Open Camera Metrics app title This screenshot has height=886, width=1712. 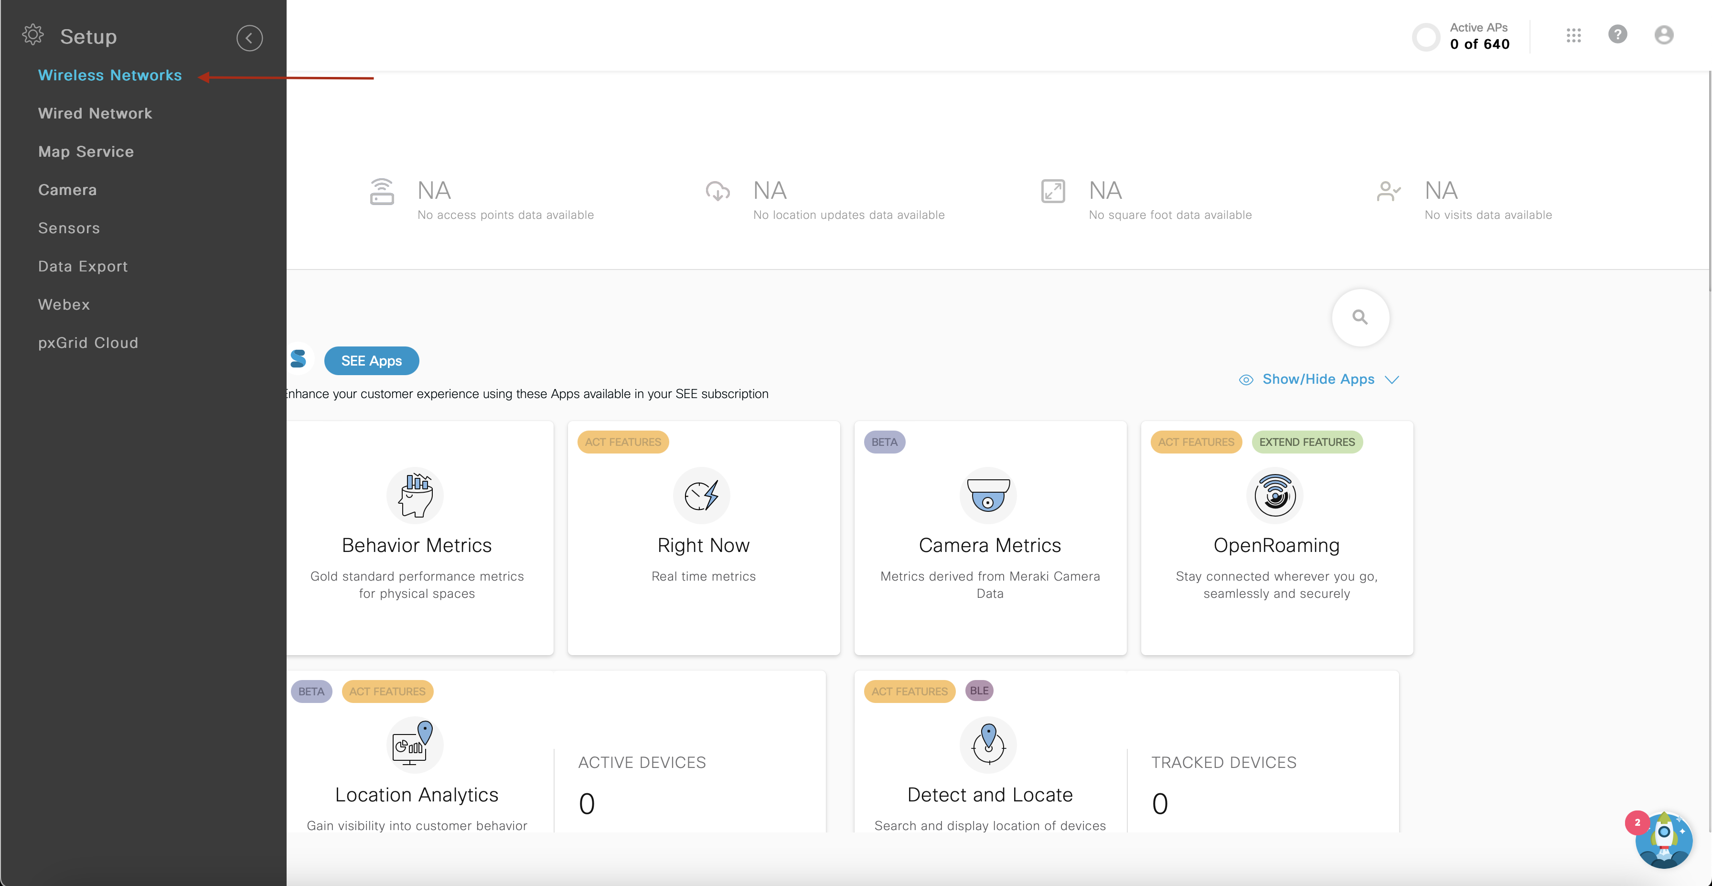pos(990,546)
